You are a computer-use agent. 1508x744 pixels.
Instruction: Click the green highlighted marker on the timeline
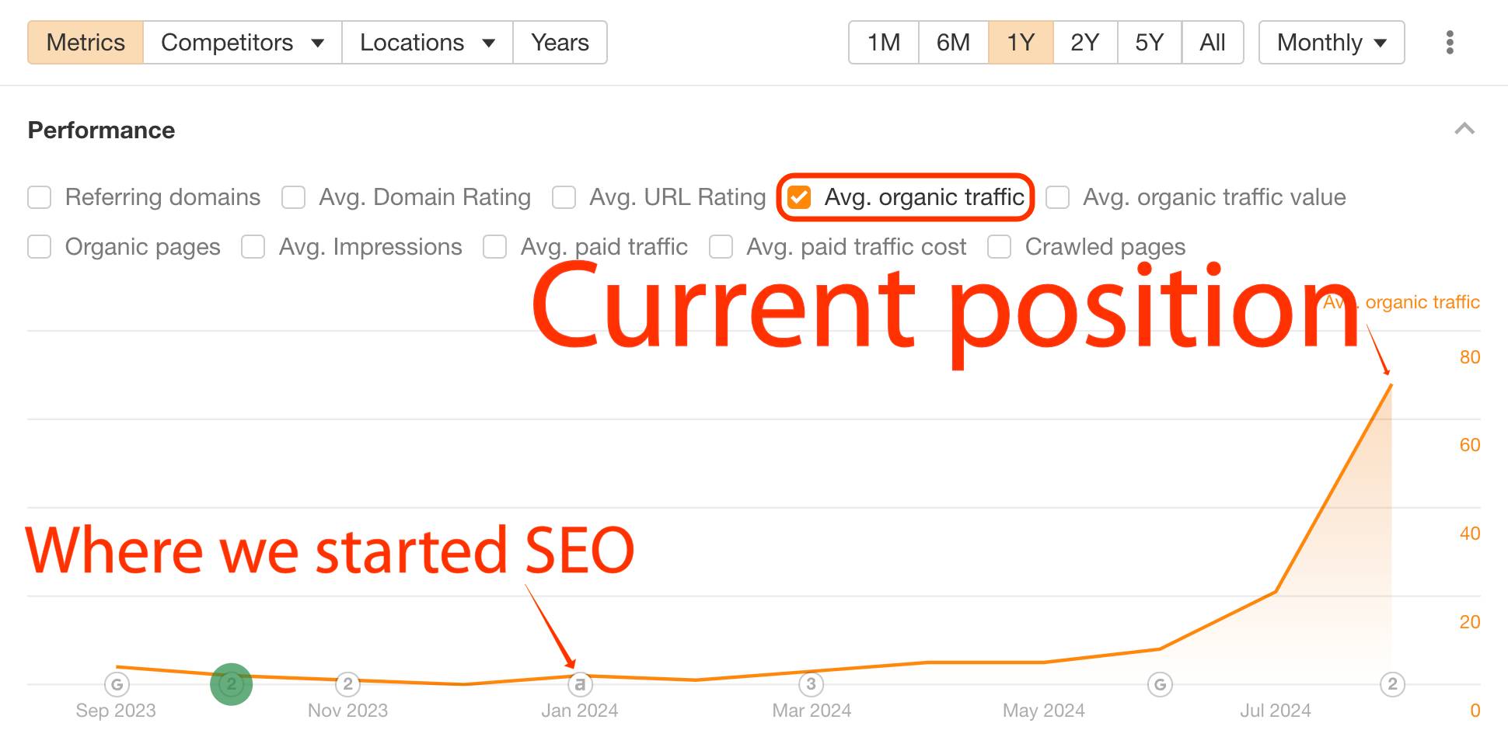(231, 684)
